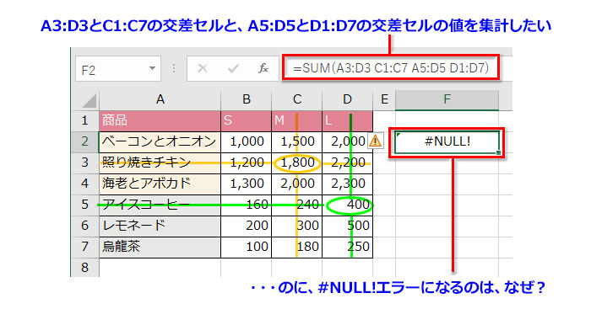Select column C header

tap(297, 99)
